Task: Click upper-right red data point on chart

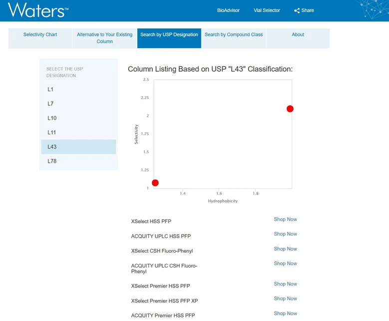Action: click(x=290, y=109)
